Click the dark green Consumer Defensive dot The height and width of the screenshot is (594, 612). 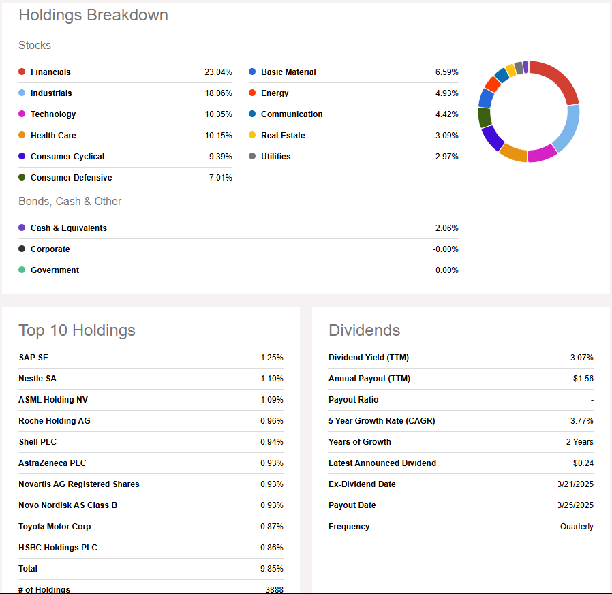22,178
